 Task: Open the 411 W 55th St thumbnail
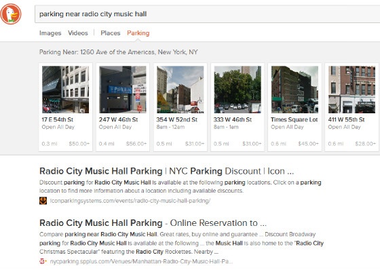[x=352, y=90]
